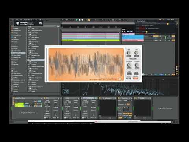Select the Cabinet folder icon in the browser

click(30, 39)
